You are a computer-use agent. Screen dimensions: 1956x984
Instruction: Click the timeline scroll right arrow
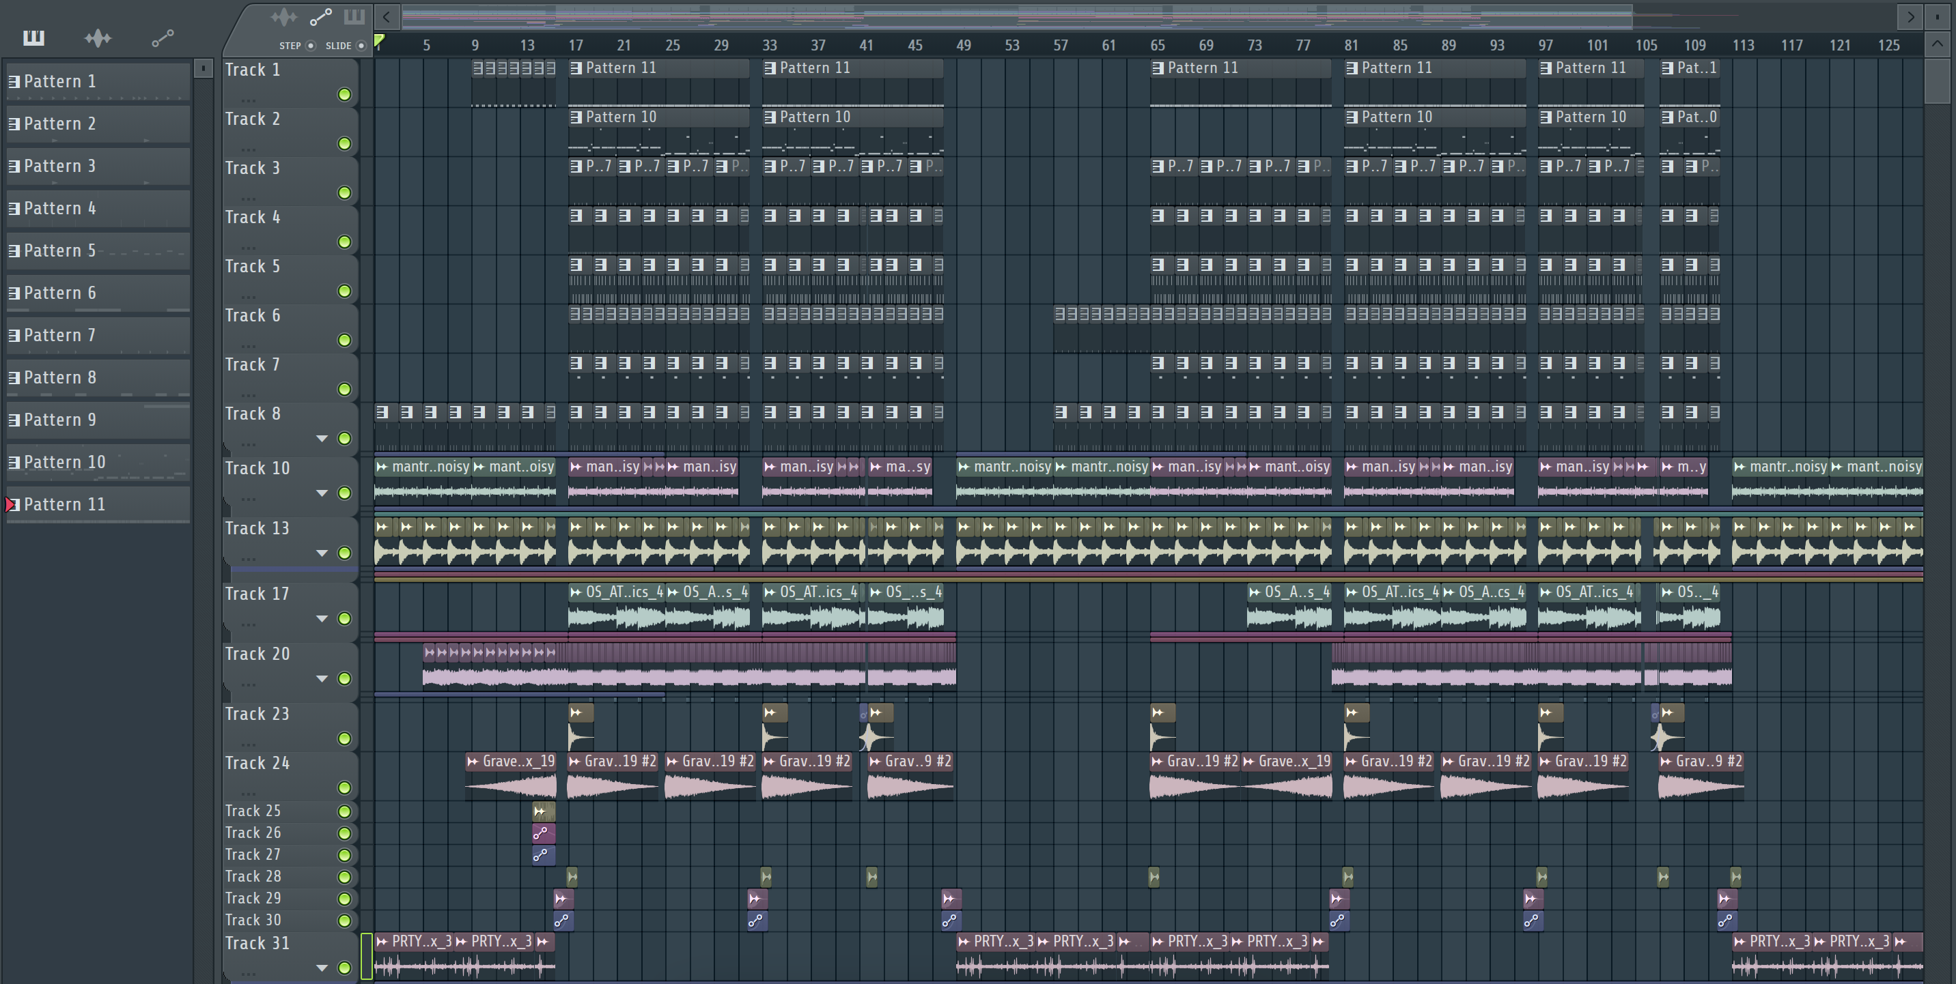point(1910,16)
